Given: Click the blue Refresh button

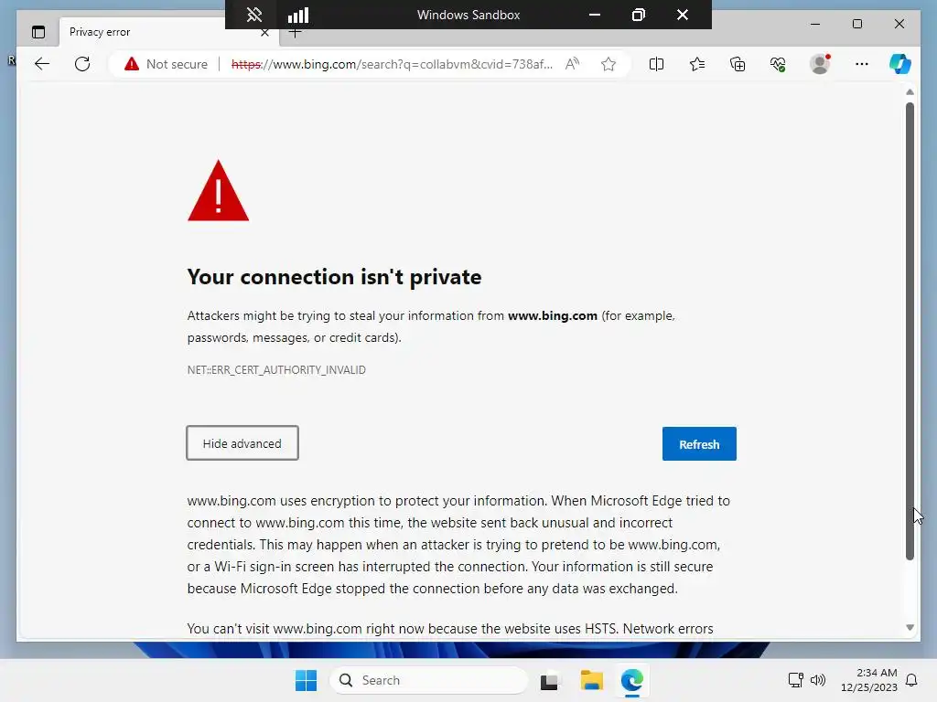Looking at the screenshot, I should pyautogui.click(x=699, y=443).
